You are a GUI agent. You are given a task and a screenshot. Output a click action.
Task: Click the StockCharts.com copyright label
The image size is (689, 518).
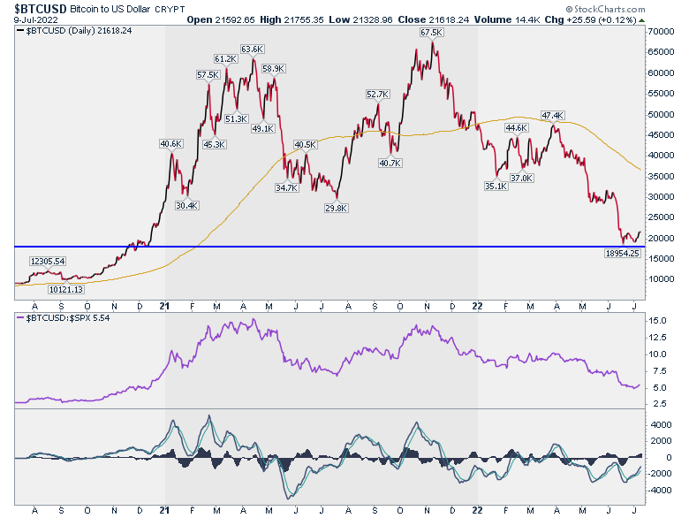pyautogui.click(x=605, y=9)
